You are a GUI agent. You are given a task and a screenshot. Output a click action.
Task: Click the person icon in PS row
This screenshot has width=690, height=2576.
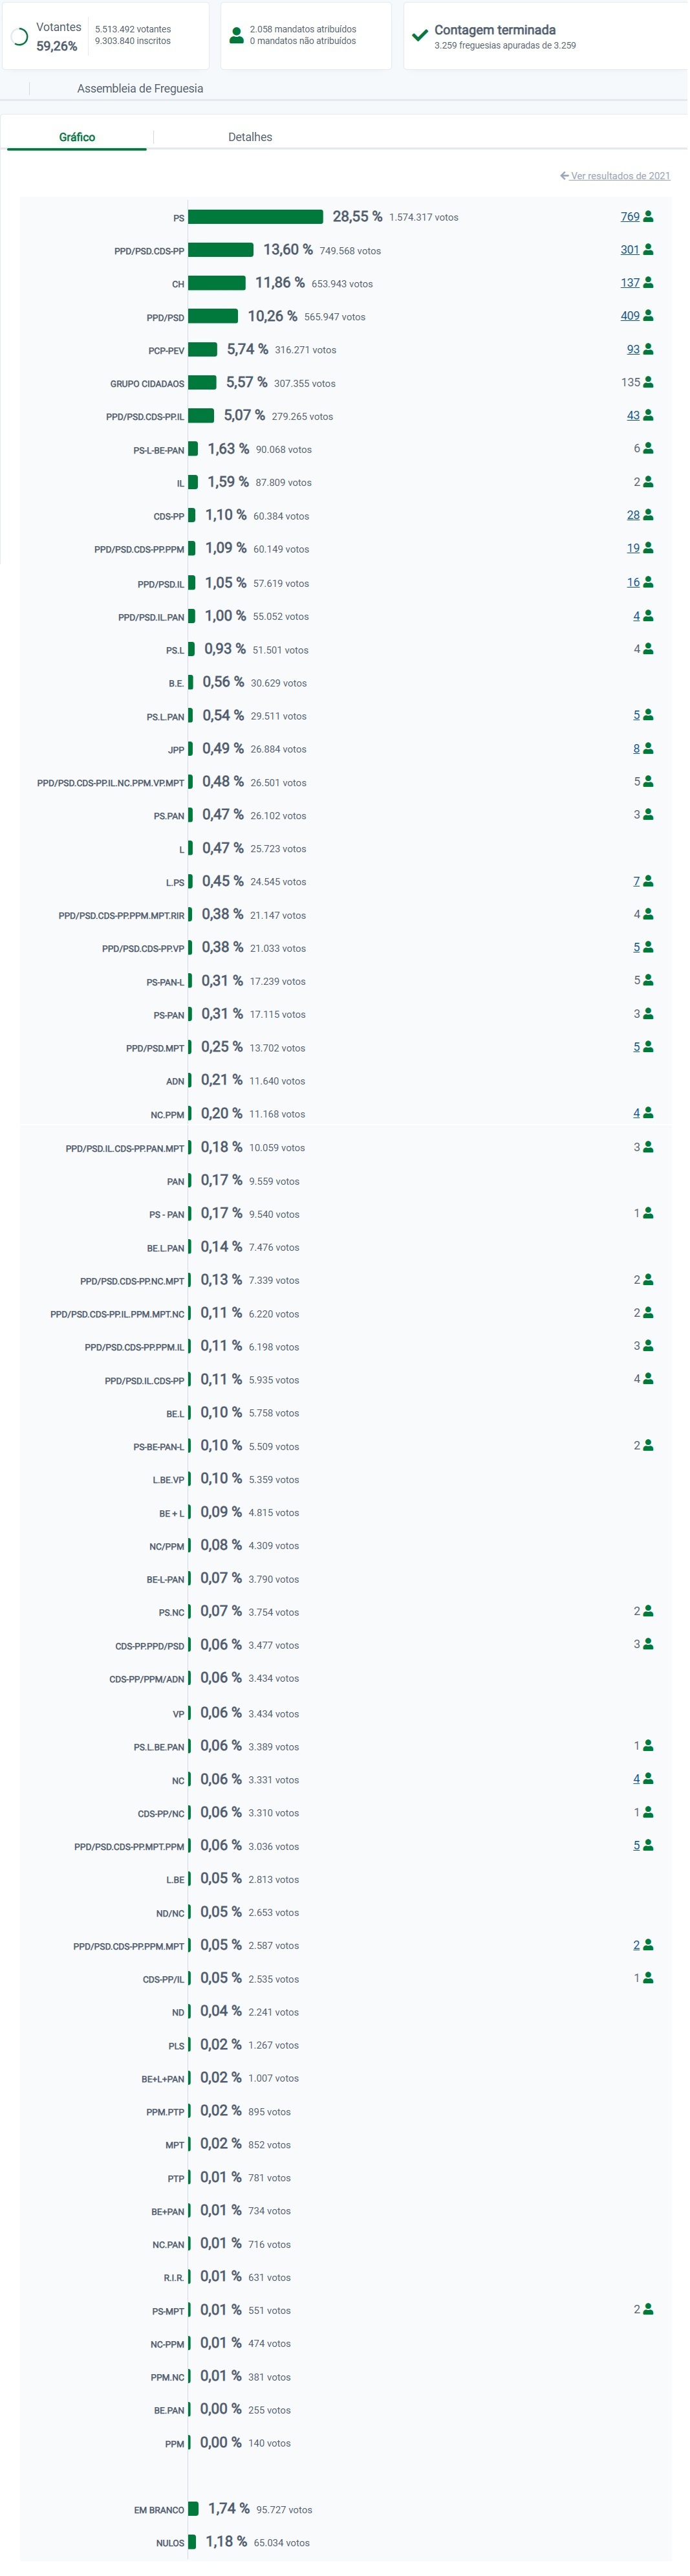[648, 216]
